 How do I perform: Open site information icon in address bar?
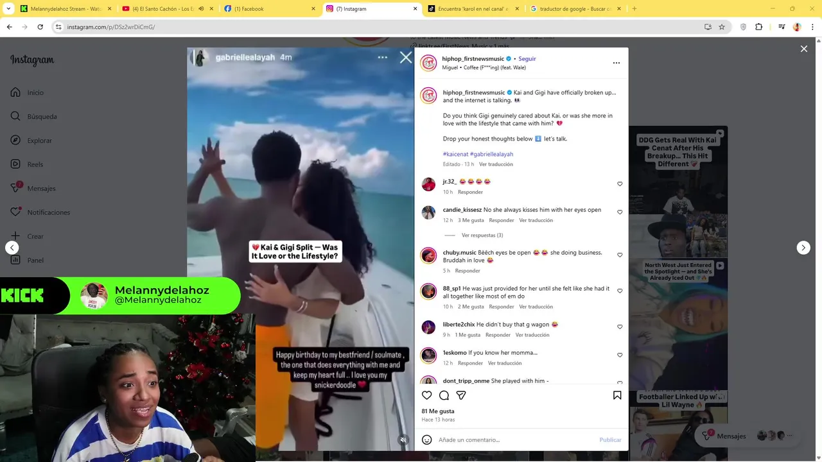58,27
